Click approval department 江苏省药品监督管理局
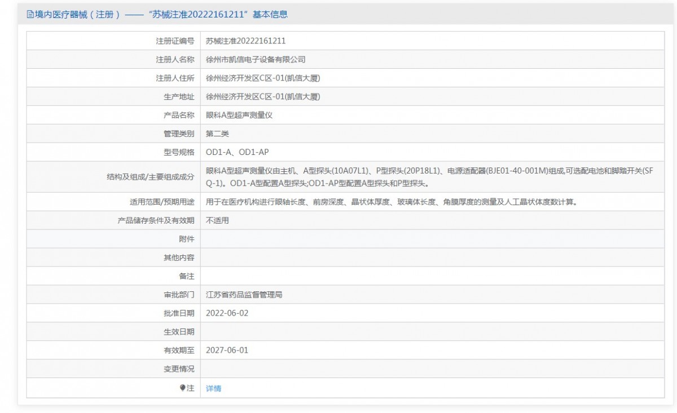677x413 pixels. (x=248, y=295)
